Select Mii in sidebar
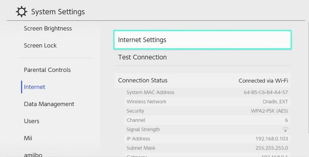Image resolution: width=309 pixels, height=157 pixels. 28,138
